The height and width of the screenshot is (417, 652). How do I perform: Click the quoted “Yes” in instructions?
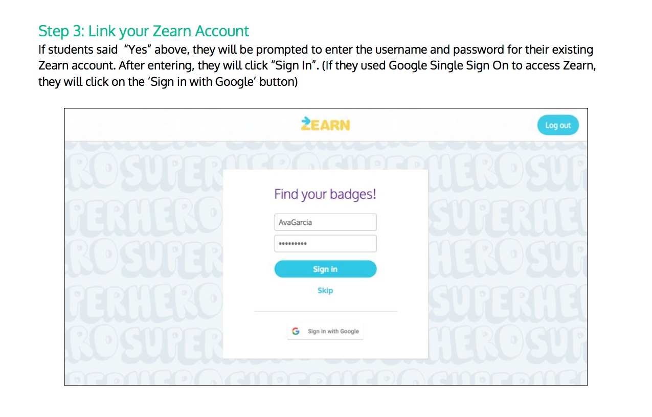(x=138, y=50)
